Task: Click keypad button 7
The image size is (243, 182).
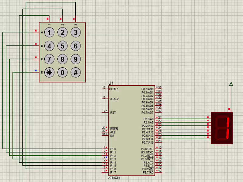Action: pos(49,59)
